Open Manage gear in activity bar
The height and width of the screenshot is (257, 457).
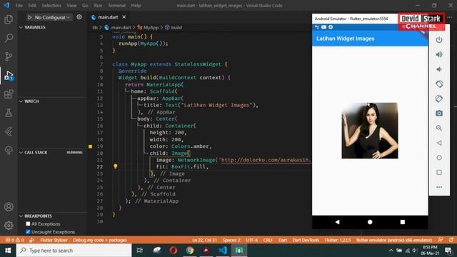[9, 226]
